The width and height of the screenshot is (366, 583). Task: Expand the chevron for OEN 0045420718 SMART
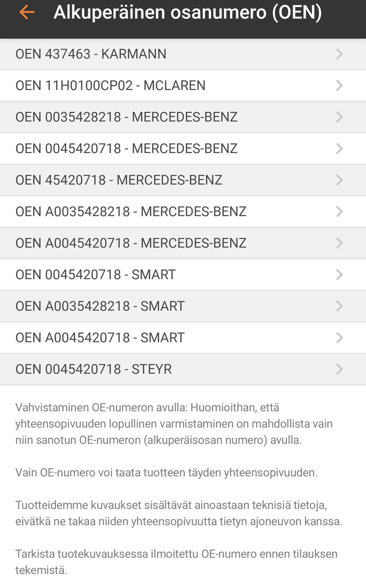(339, 275)
